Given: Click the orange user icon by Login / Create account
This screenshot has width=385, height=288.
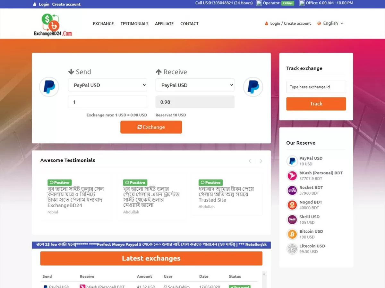Looking at the screenshot, I should [266, 23].
